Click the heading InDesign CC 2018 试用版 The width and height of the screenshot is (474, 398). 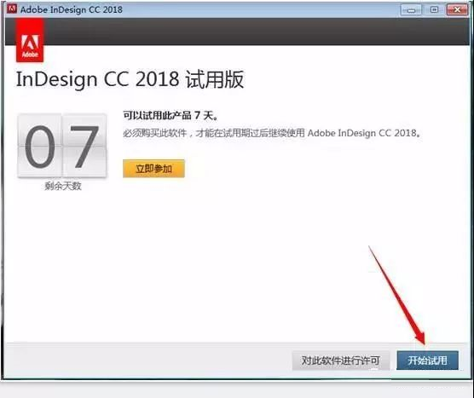click(130, 79)
